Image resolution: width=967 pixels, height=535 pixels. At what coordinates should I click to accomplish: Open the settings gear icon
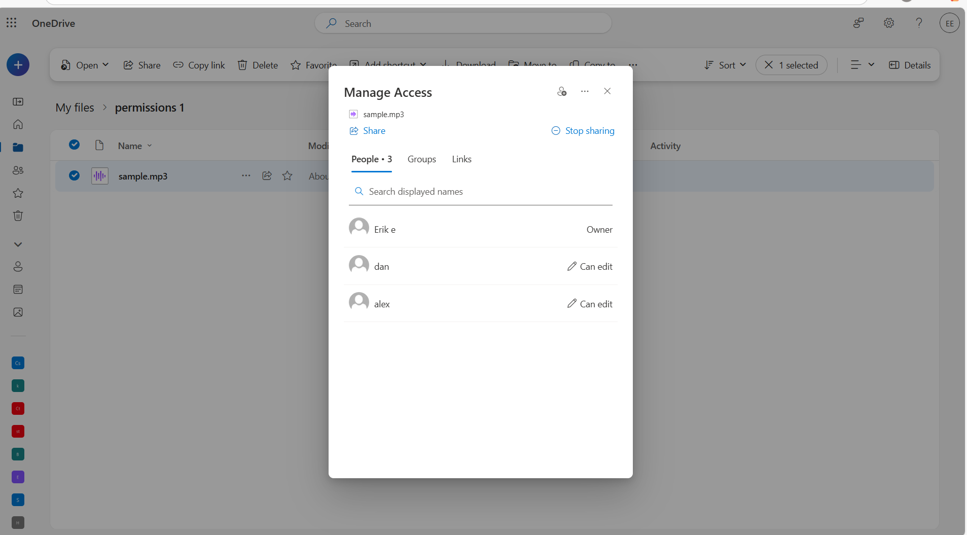888,23
